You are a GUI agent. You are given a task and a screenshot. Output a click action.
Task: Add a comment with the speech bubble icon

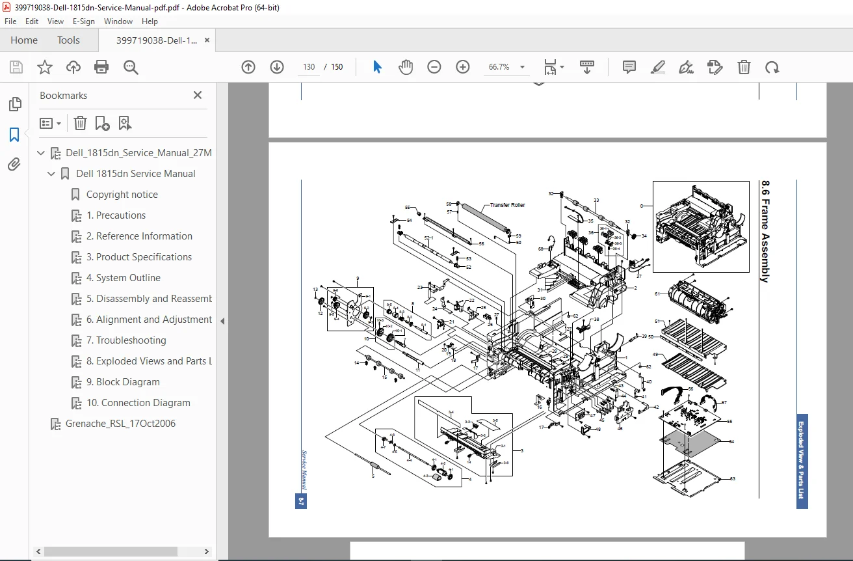[x=629, y=67]
